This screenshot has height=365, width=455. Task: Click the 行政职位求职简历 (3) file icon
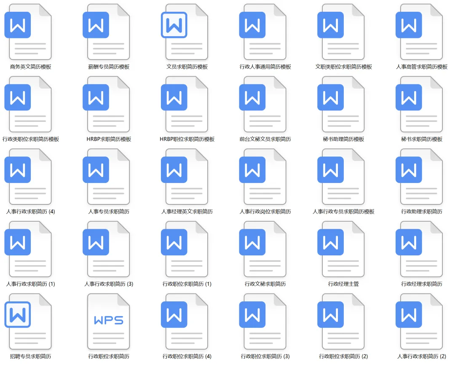click(263, 321)
